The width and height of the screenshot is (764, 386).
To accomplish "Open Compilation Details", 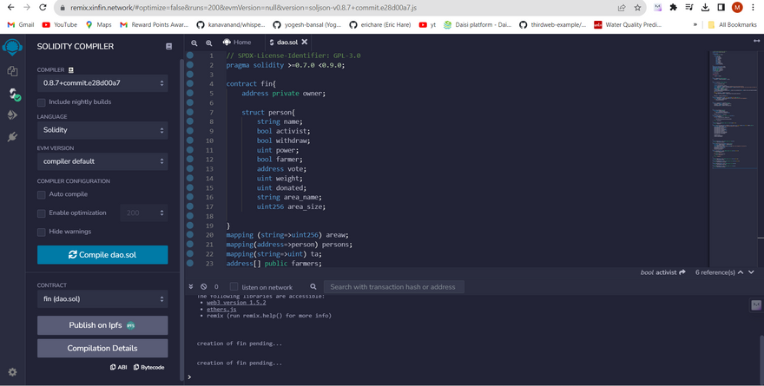I will (102, 348).
